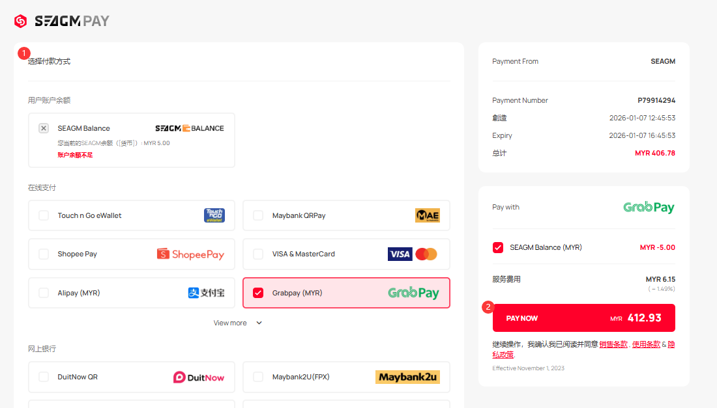Click the DuitNow logo
The width and height of the screenshot is (717, 408).
[x=198, y=377]
